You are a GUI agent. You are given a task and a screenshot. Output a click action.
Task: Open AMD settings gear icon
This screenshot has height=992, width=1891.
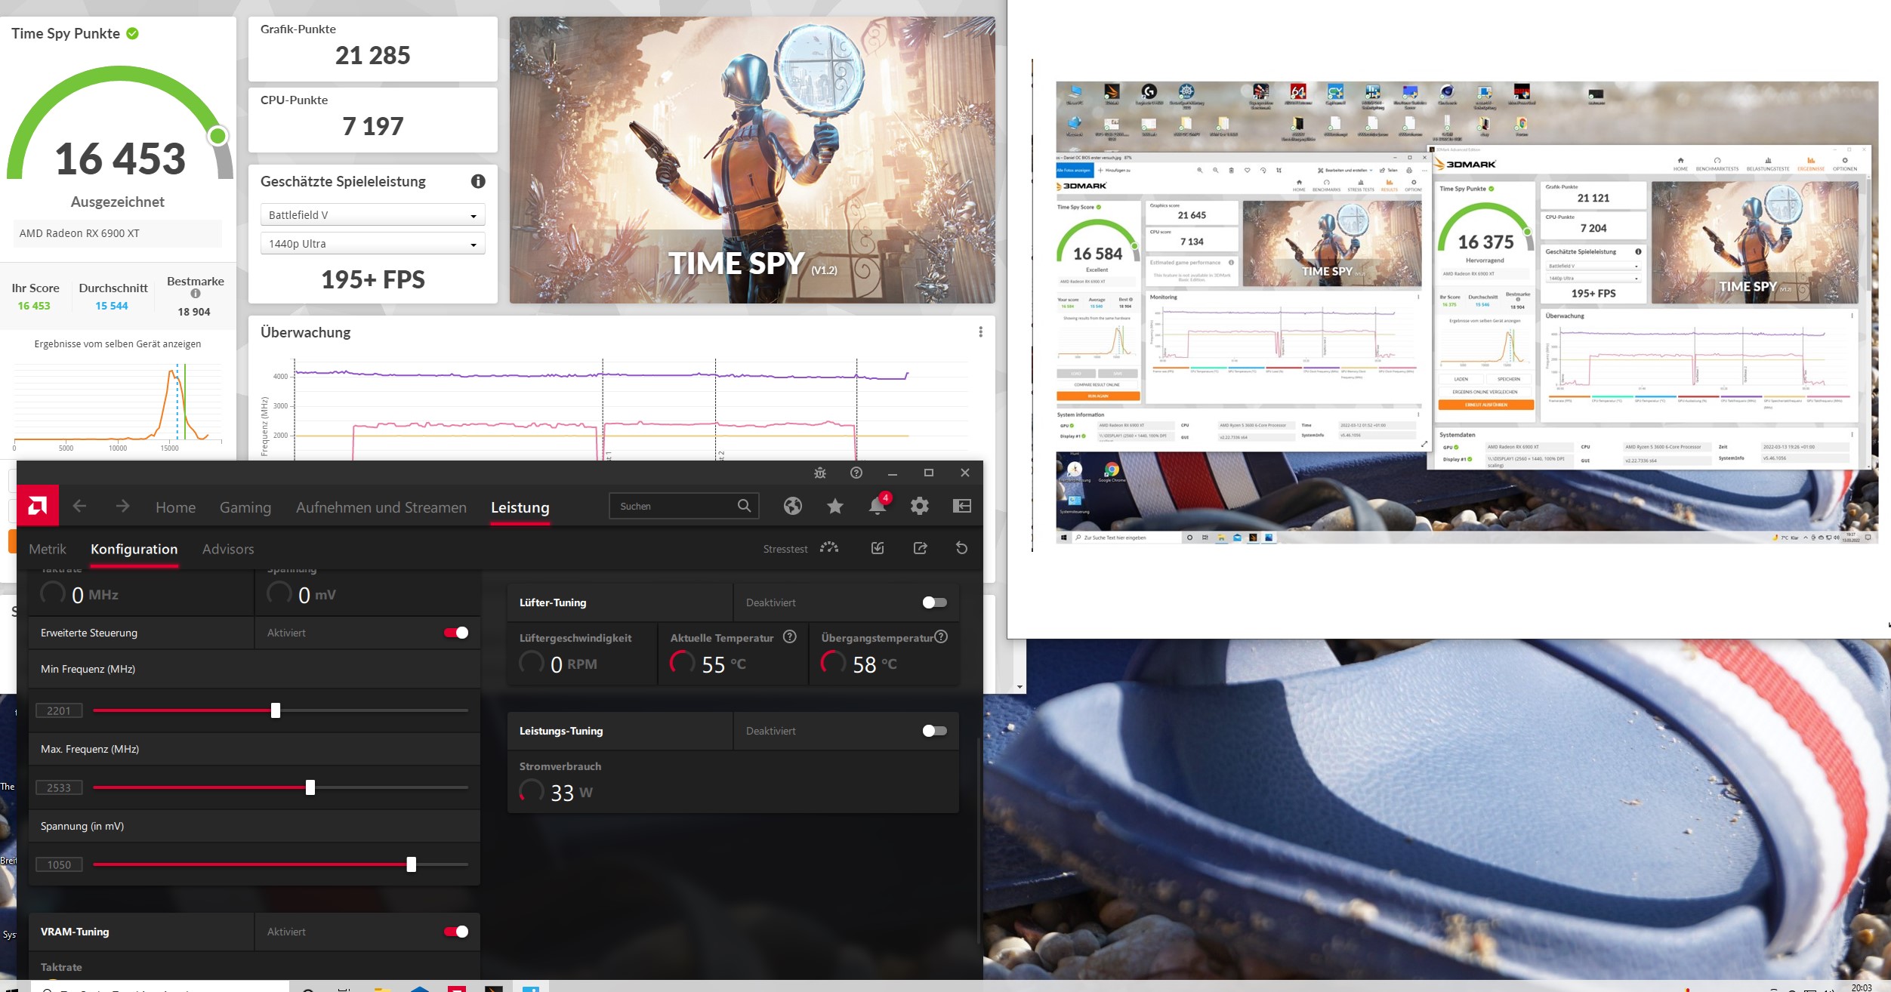(x=919, y=506)
